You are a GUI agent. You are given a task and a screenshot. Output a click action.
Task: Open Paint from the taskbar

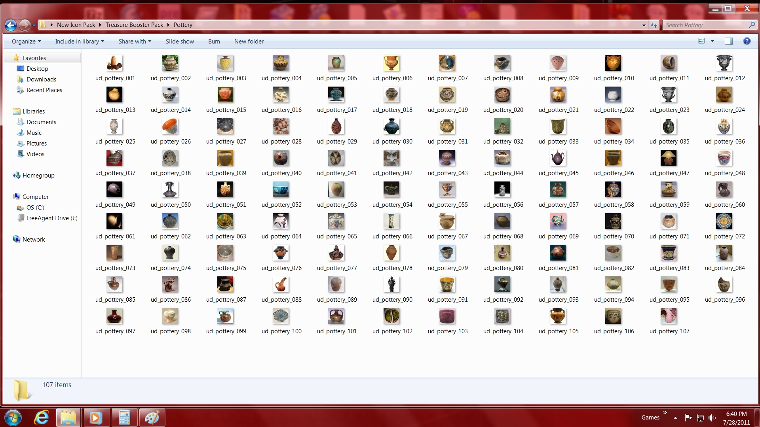[x=152, y=418]
